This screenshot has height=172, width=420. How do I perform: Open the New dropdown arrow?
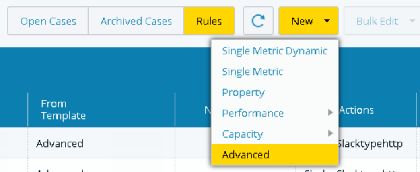click(x=327, y=21)
